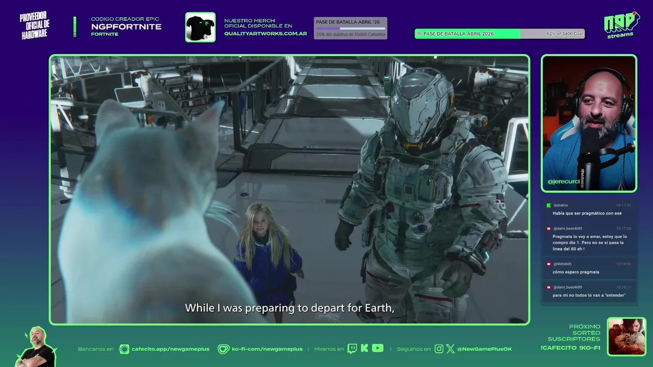
Task: Click YouTube icon beside 'Pragmata lo voy a amar' message
Action: coord(548,229)
